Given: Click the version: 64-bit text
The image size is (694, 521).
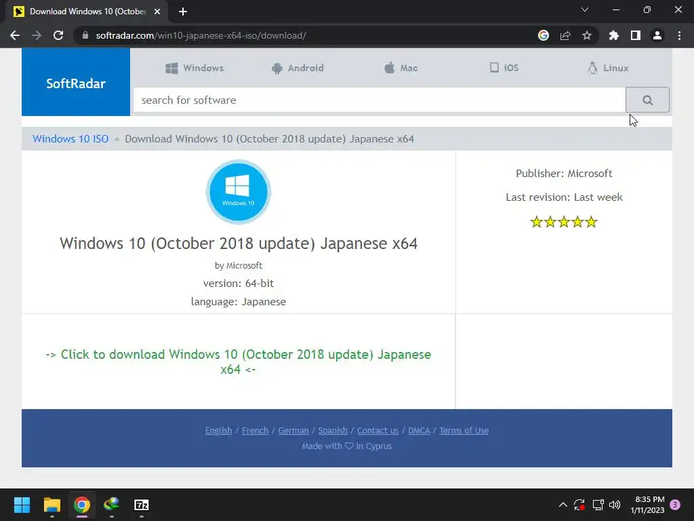Looking at the screenshot, I should tap(238, 283).
